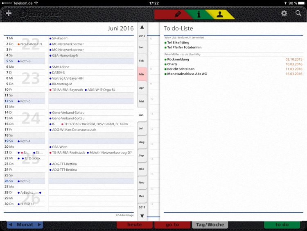Open the search magnifier

click(298, 13)
